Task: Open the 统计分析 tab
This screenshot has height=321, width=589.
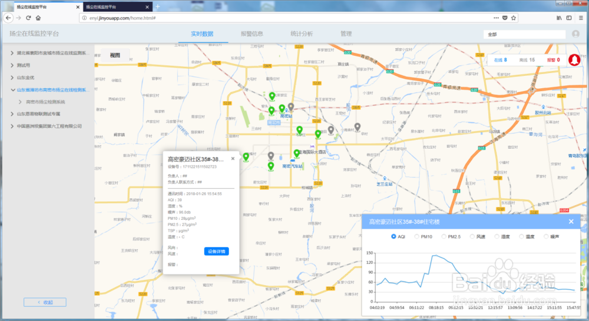Action: point(301,34)
